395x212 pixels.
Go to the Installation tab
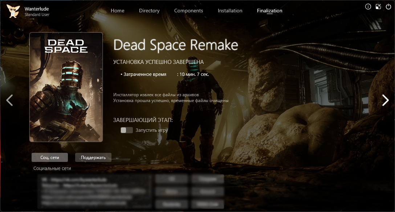point(230,11)
